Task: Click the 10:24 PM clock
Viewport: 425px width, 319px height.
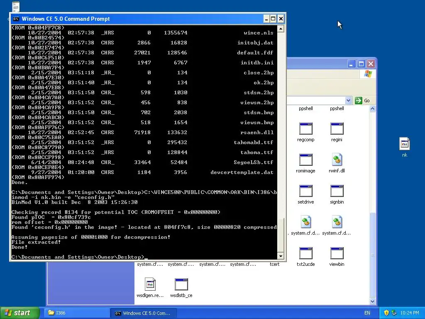Action: 410,313
